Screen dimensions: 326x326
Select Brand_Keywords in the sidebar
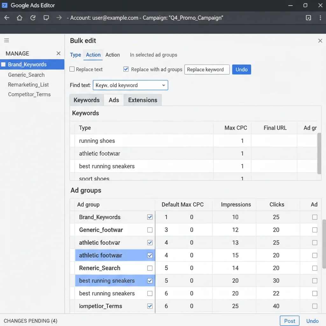pos(32,64)
